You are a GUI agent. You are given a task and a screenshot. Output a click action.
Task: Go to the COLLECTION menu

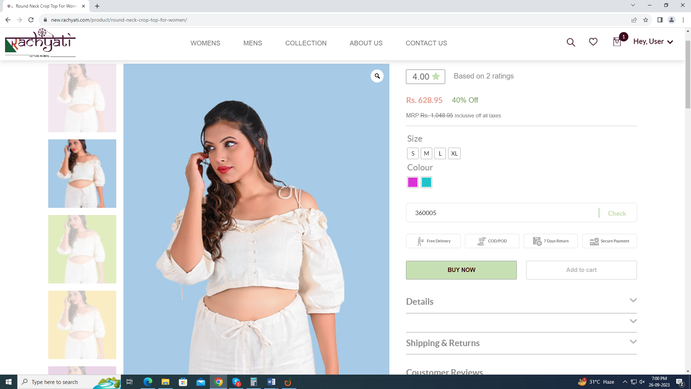click(x=306, y=43)
